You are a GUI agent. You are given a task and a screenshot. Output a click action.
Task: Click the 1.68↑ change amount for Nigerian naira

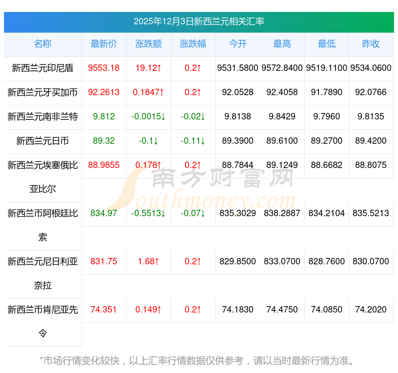tap(148, 262)
